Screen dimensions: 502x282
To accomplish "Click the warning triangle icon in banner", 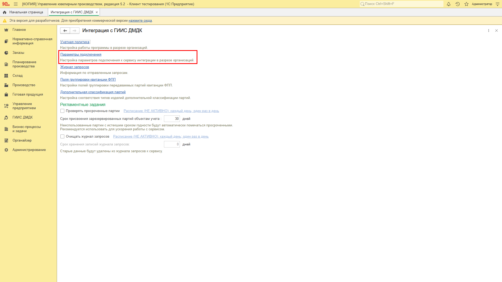I will 5,21.
